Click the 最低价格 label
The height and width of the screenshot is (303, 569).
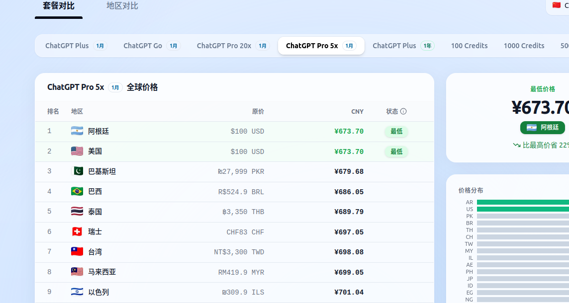[x=543, y=89]
